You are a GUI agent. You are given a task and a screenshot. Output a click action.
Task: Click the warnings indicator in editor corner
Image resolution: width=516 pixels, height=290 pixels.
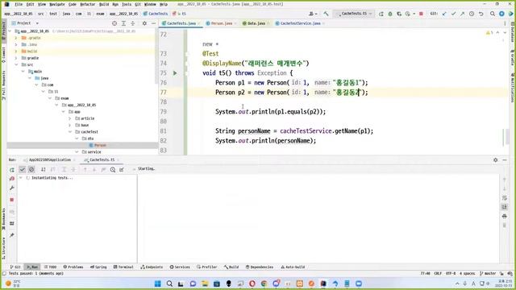(x=489, y=33)
